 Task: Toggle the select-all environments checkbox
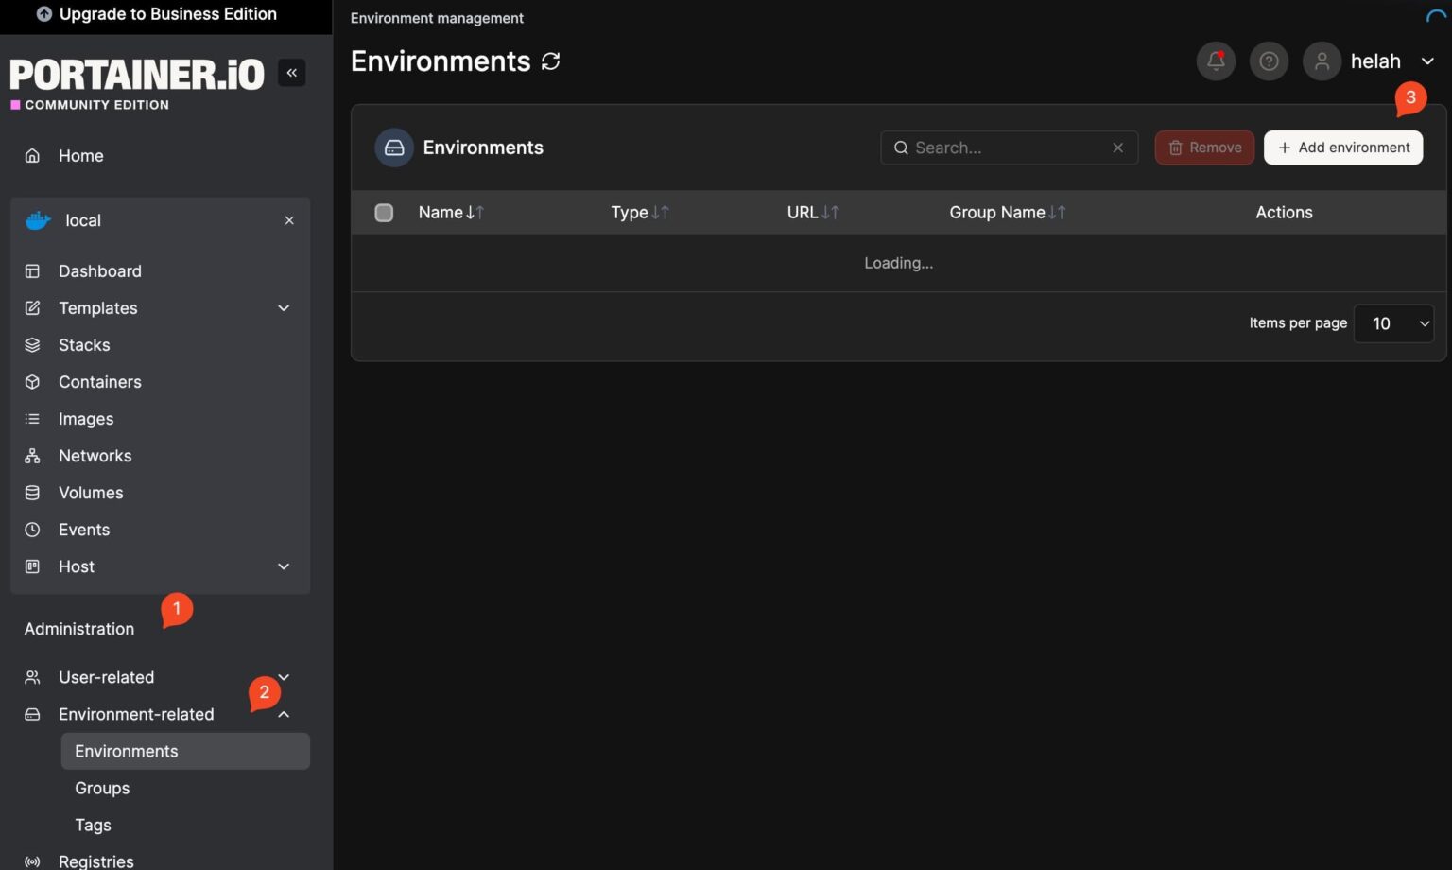click(384, 213)
